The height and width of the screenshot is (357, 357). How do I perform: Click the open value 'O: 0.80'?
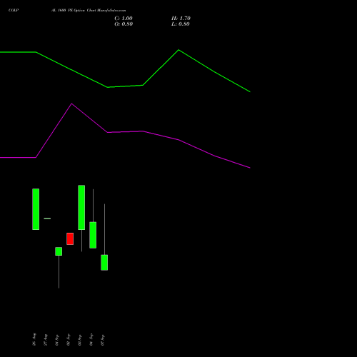[x=124, y=24]
